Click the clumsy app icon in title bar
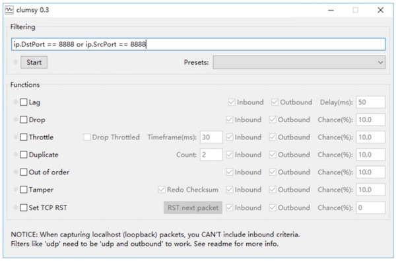The height and width of the screenshot is (261, 396). [x=9, y=10]
